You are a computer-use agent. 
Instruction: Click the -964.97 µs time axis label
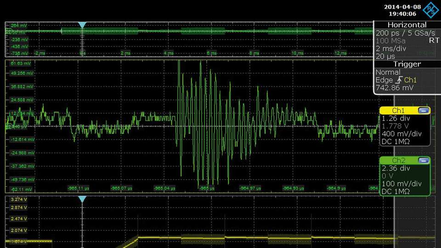point(250,188)
